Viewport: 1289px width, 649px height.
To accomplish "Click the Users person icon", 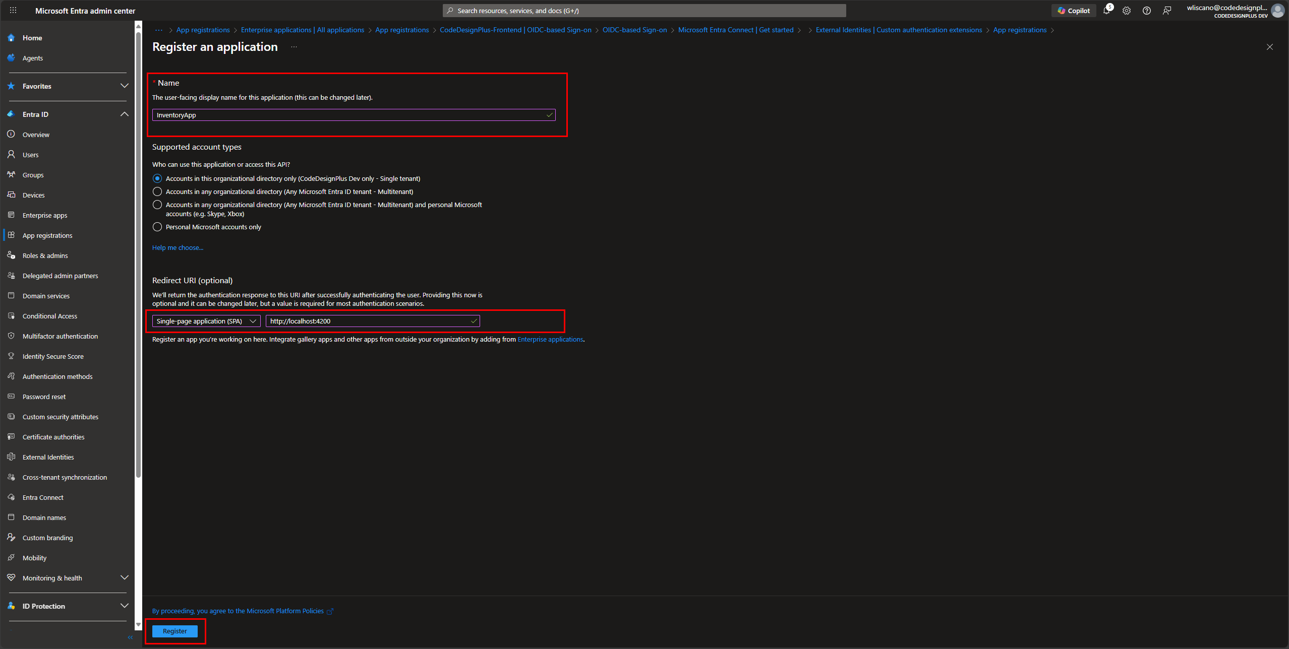I will point(11,154).
